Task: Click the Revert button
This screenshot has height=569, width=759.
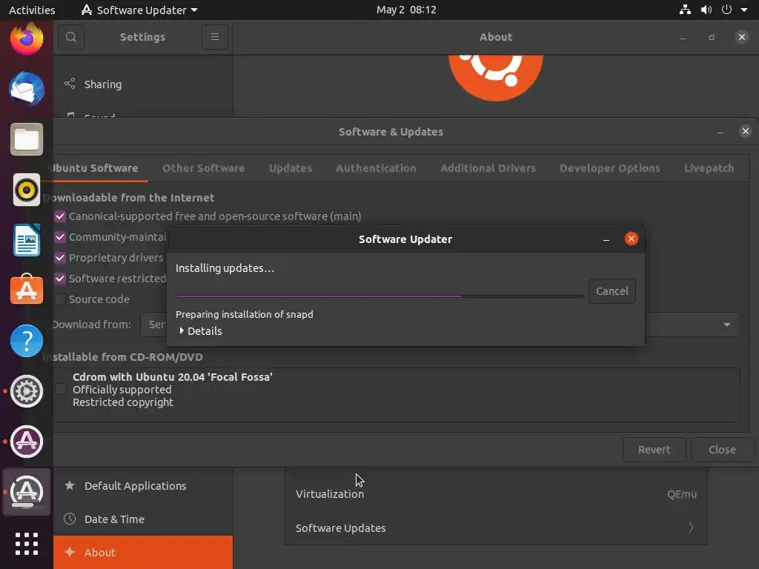Action: pyautogui.click(x=654, y=450)
